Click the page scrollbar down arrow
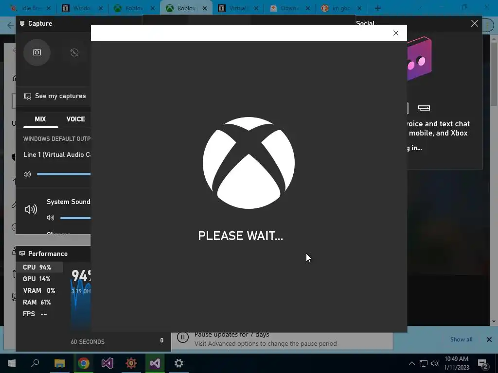The width and height of the screenshot is (498, 373). click(494, 322)
